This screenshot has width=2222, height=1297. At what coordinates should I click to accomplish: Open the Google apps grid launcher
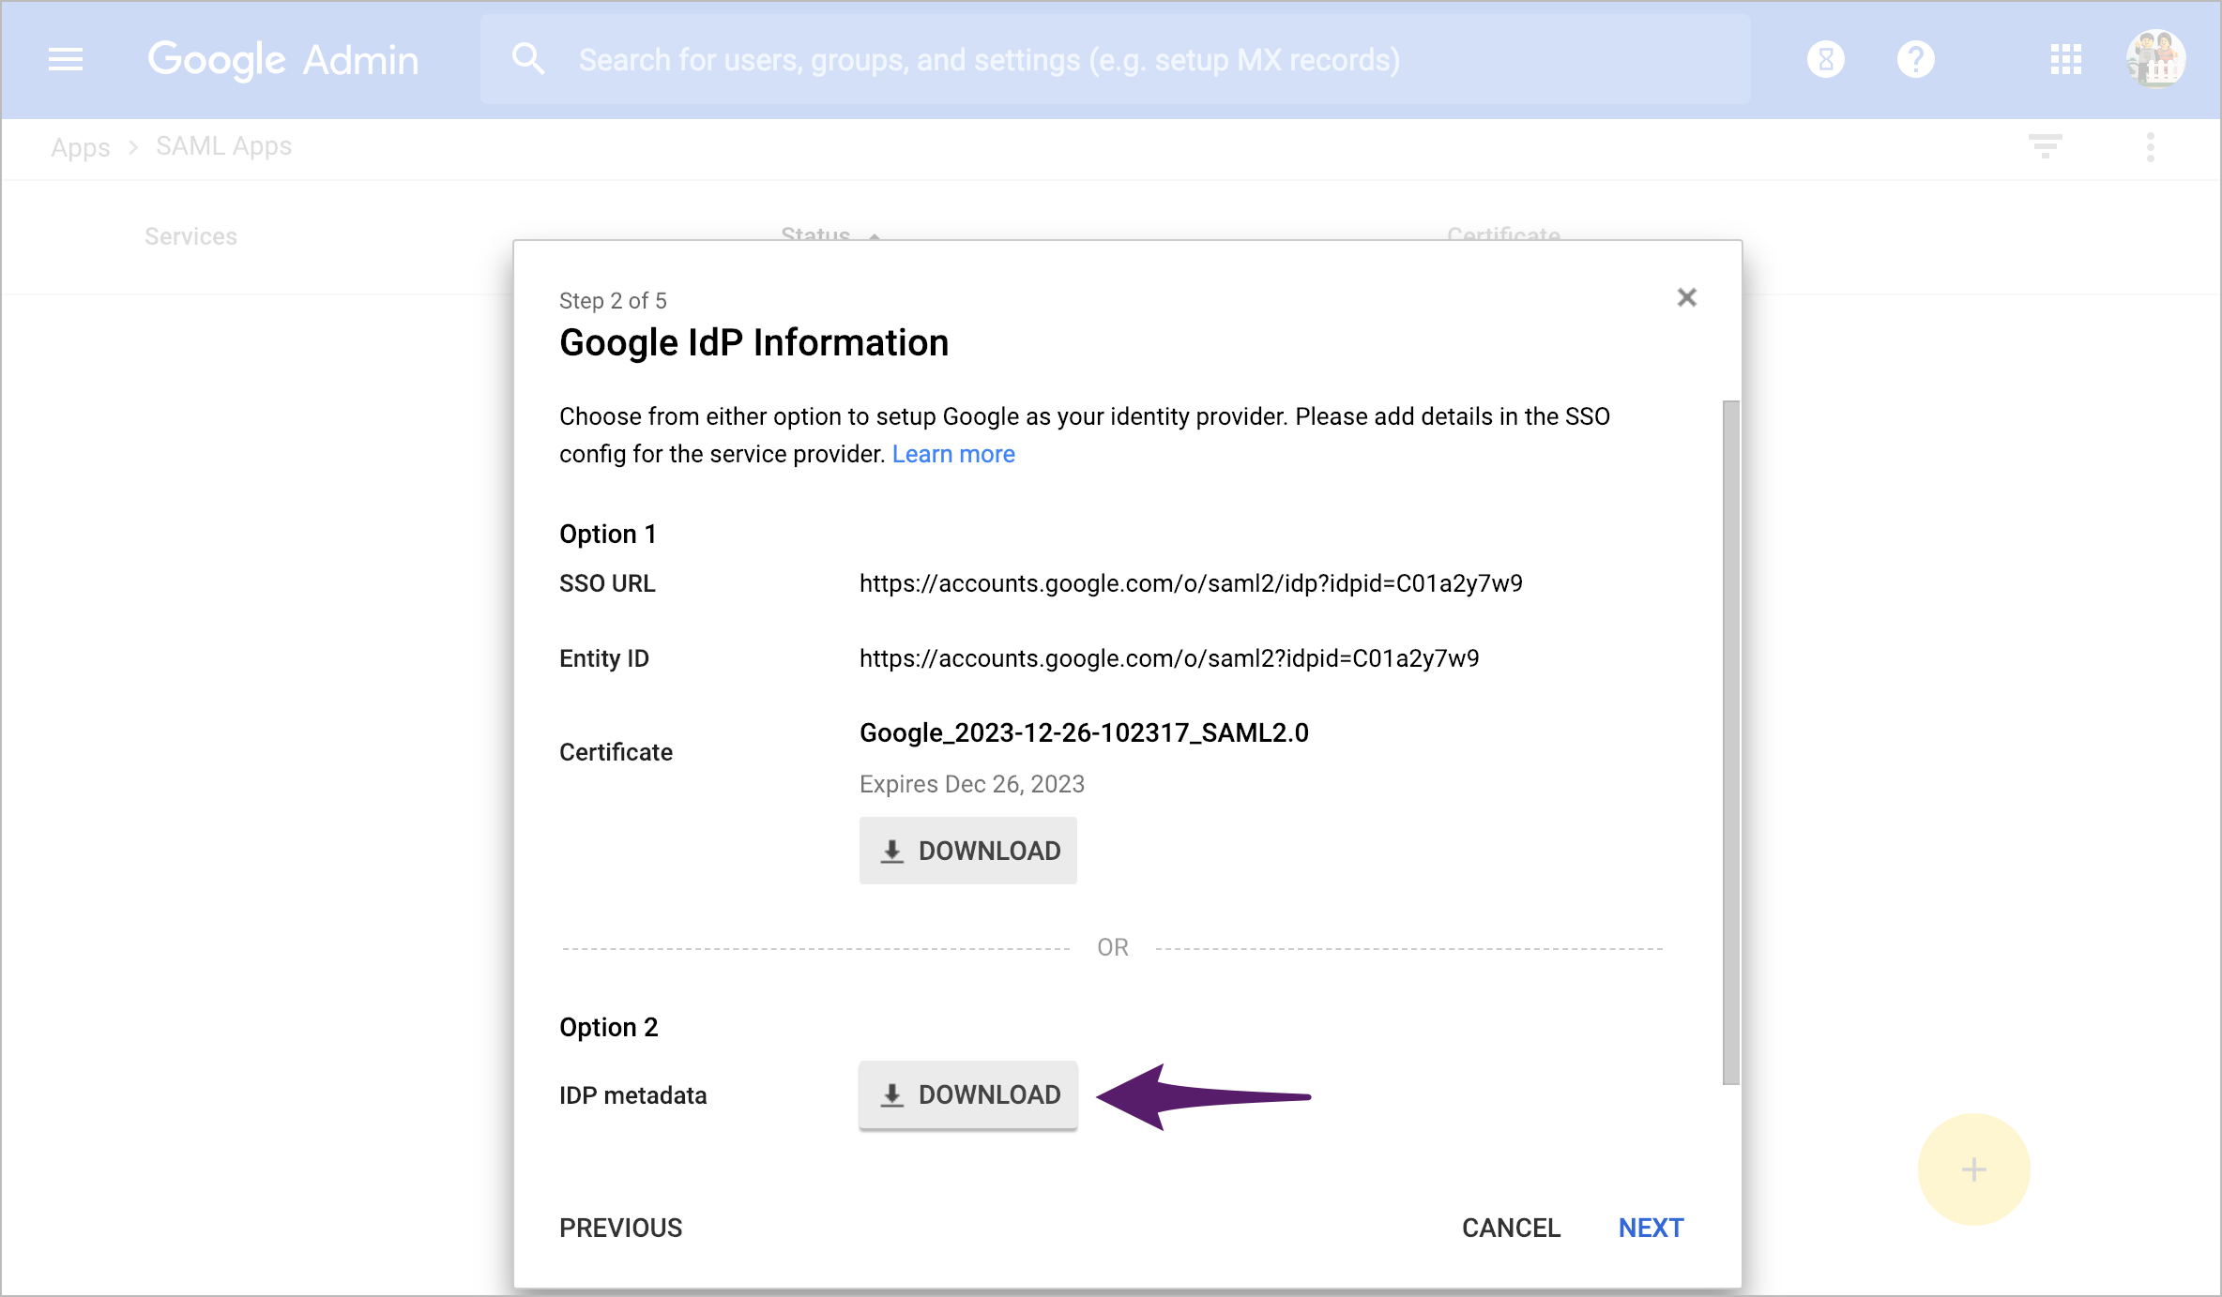2064,59
